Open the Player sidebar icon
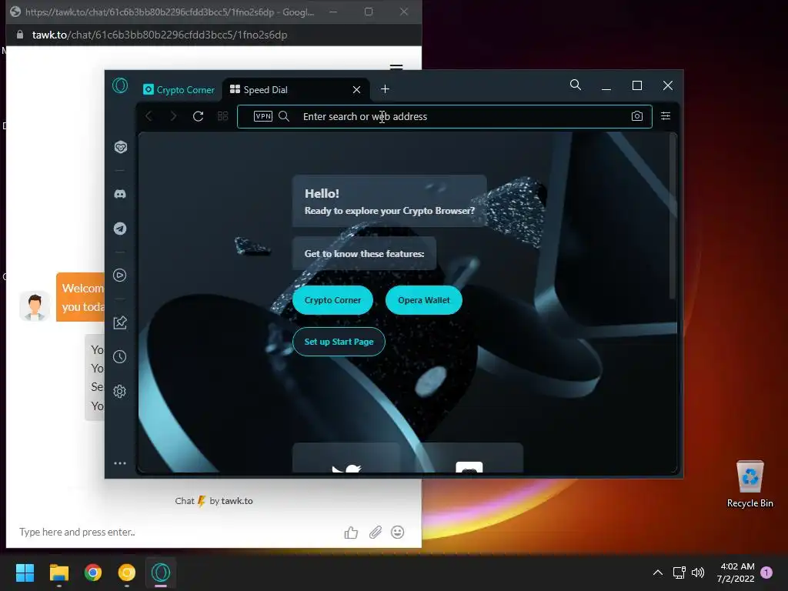 (x=120, y=275)
